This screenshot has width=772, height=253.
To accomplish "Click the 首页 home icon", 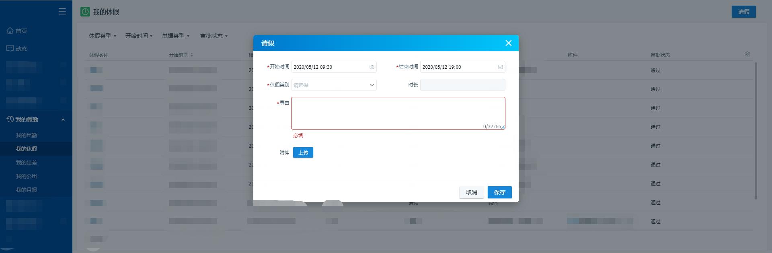I will pos(10,31).
